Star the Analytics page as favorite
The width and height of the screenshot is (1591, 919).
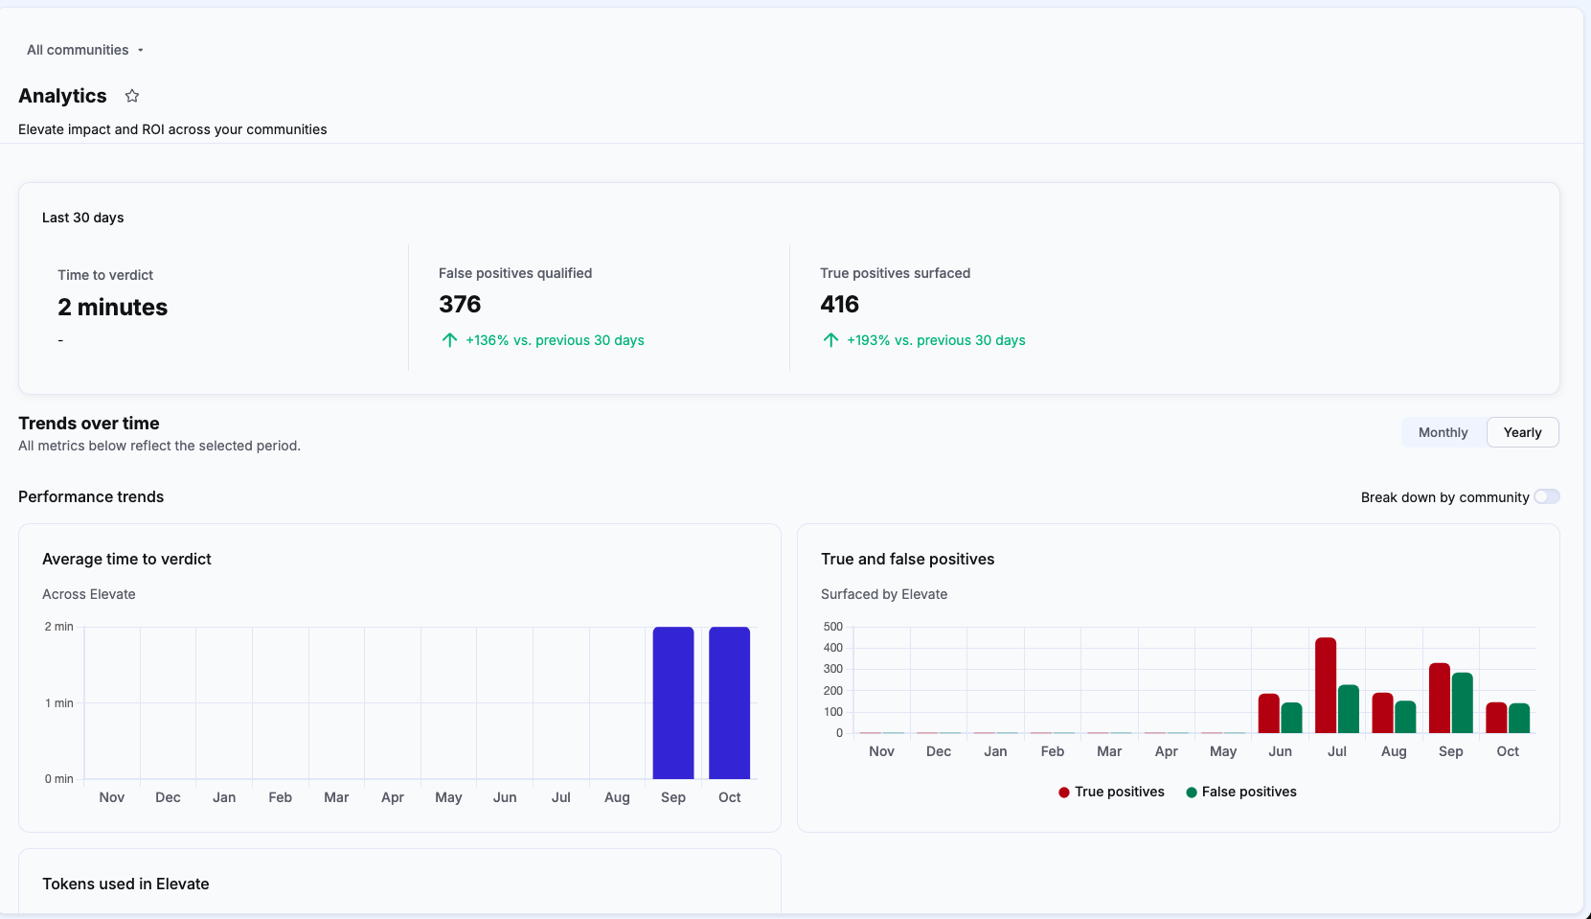click(132, 96)
